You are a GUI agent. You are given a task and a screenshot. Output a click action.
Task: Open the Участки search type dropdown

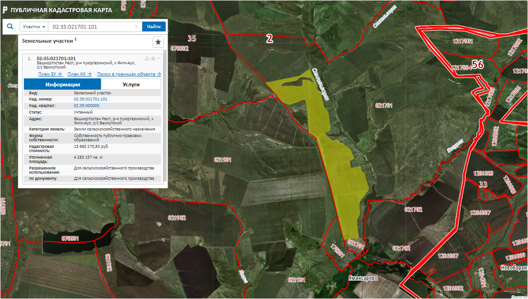(34, 27)
